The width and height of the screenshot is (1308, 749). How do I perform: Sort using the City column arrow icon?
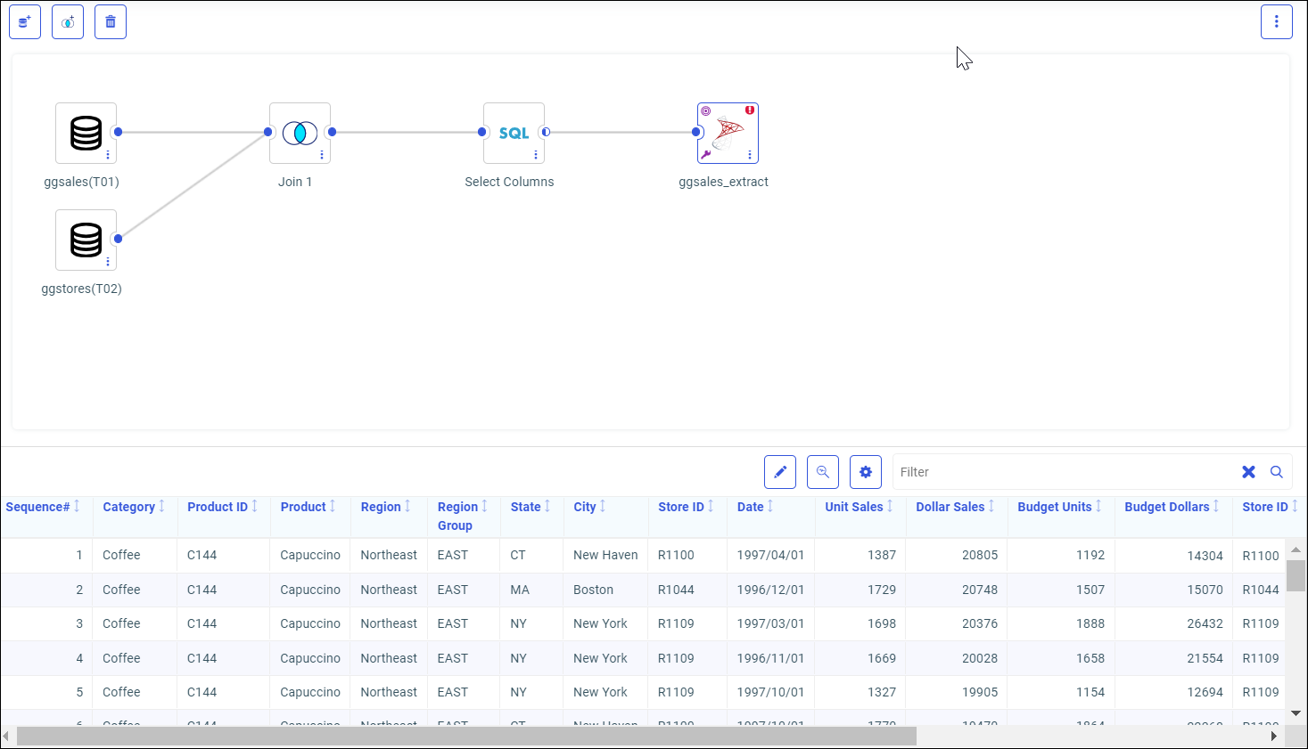pos(603,506)
